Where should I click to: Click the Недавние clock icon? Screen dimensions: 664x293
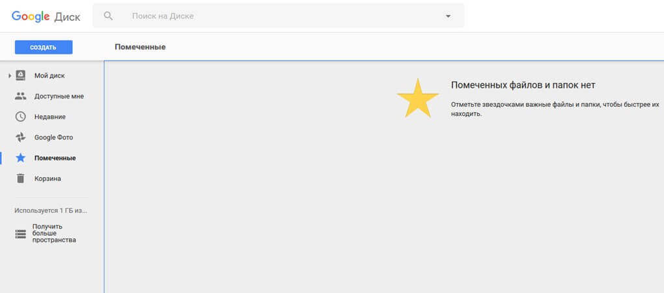pos(21,117)
